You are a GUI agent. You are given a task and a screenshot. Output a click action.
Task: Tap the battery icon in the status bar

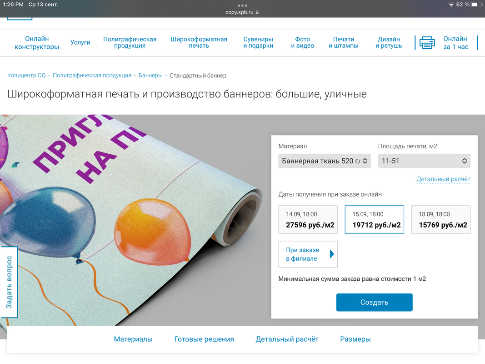coord(476,5)
